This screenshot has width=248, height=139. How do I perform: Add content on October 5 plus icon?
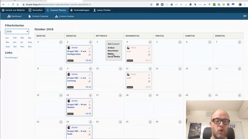tap(180, 42)
